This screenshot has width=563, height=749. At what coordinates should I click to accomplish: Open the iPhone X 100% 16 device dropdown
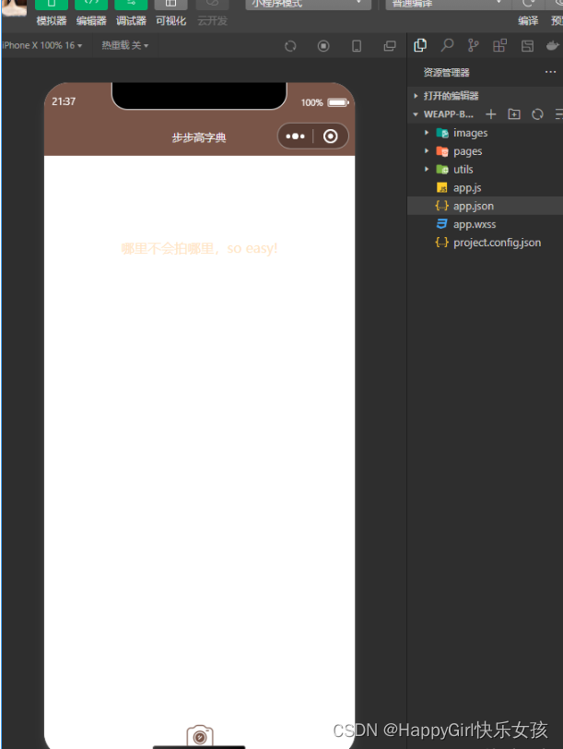[42, 45]
